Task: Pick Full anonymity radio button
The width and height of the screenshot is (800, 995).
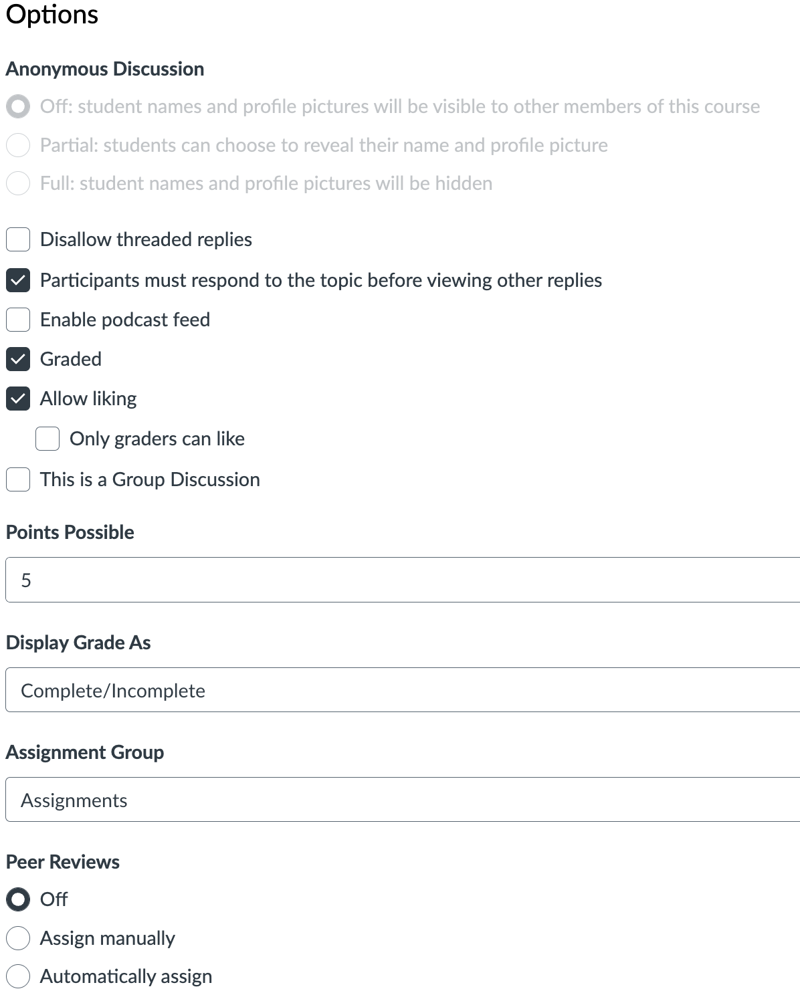Action: point(18,183)
